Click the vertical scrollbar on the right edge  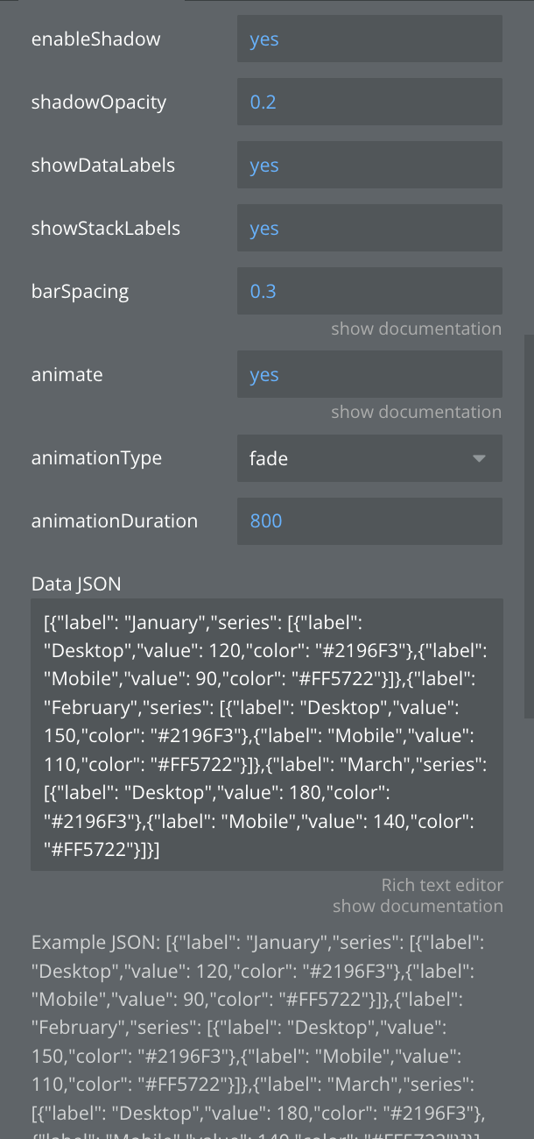click(x=527, y=526)
